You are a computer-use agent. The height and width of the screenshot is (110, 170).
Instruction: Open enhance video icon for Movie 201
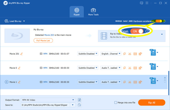(140, 54)
